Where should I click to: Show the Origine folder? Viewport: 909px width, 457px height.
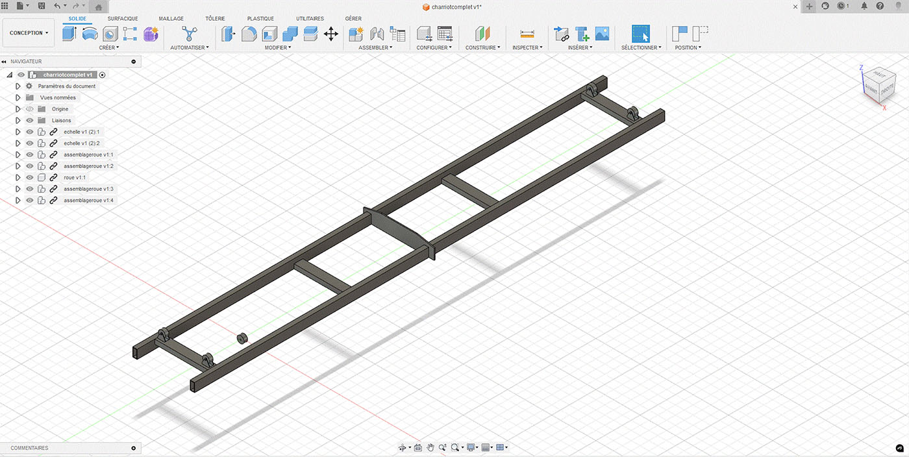point(30,109)
